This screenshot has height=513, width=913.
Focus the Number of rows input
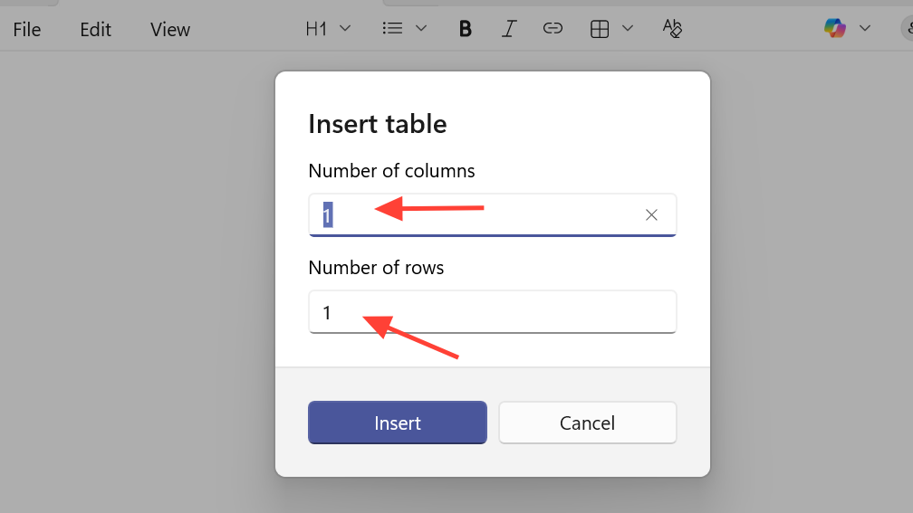coord(492,312)
